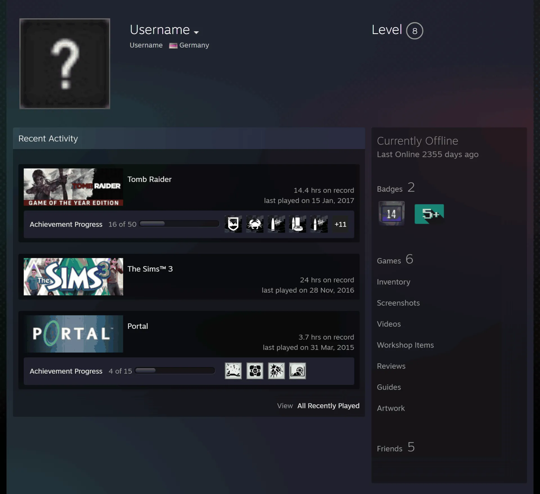Viewport: 540px width, 494px height.
Task: Click Tomb Raider ink bottle achievement icon
Action: tap(298, 224)
